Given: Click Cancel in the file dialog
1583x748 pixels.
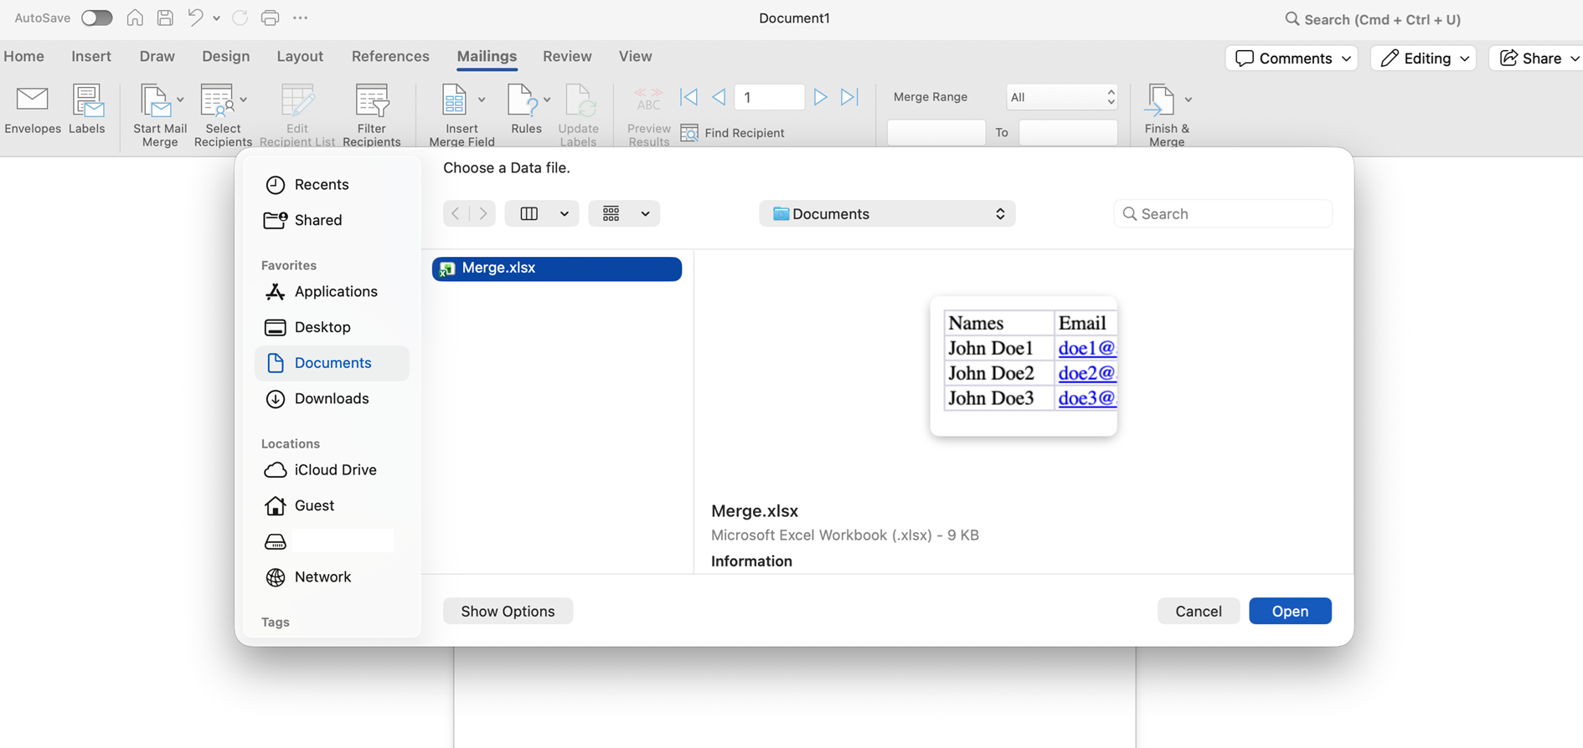Looking at the screenshot, I should click(1199, 612).
